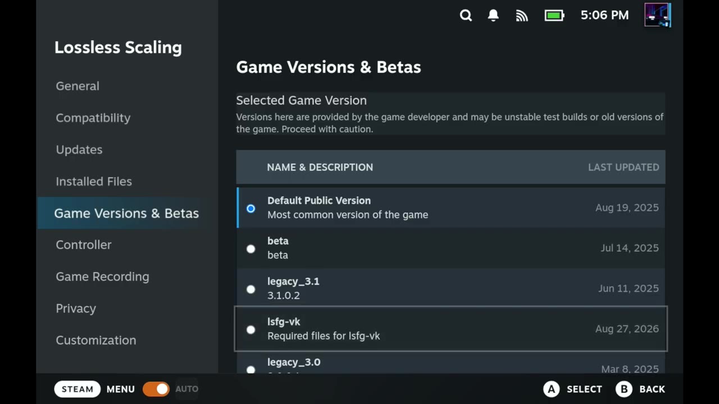Open the General settings tab

click(78, 86)
